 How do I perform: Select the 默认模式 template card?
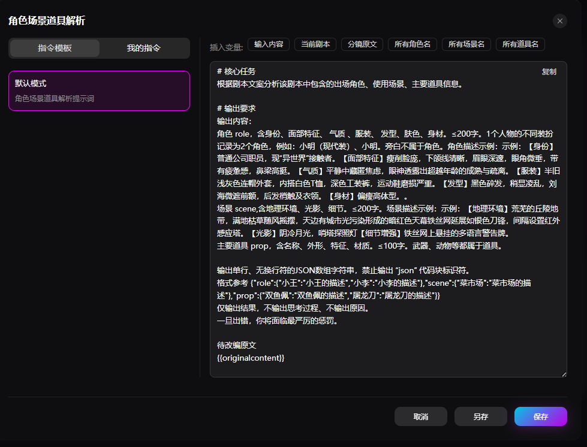(99, 91)
